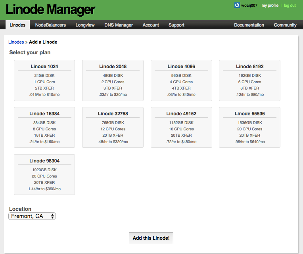Click the Add a Linode breadcrumb text

[x=43, y=42]
